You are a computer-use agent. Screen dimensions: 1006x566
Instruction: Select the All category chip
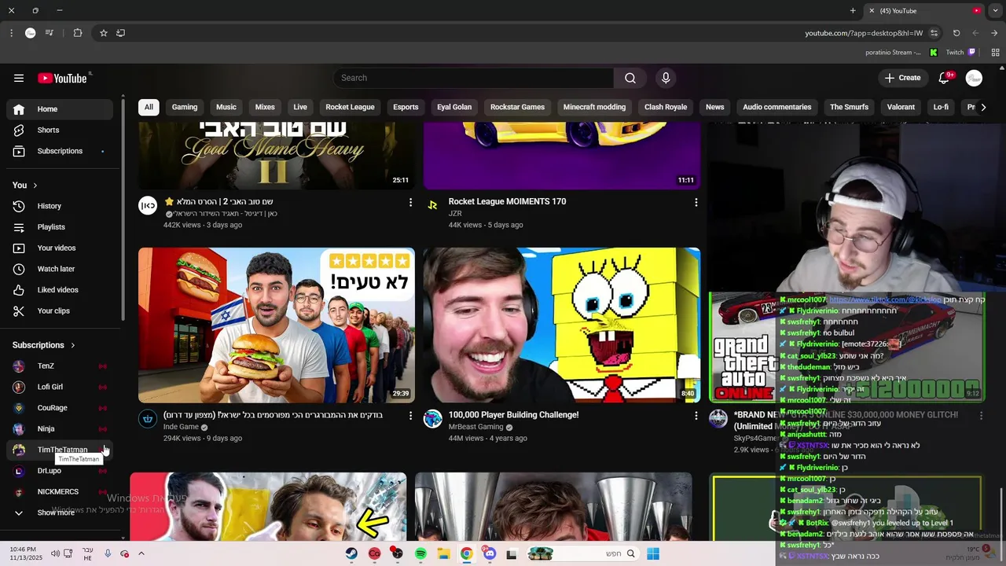click(149, 107)
